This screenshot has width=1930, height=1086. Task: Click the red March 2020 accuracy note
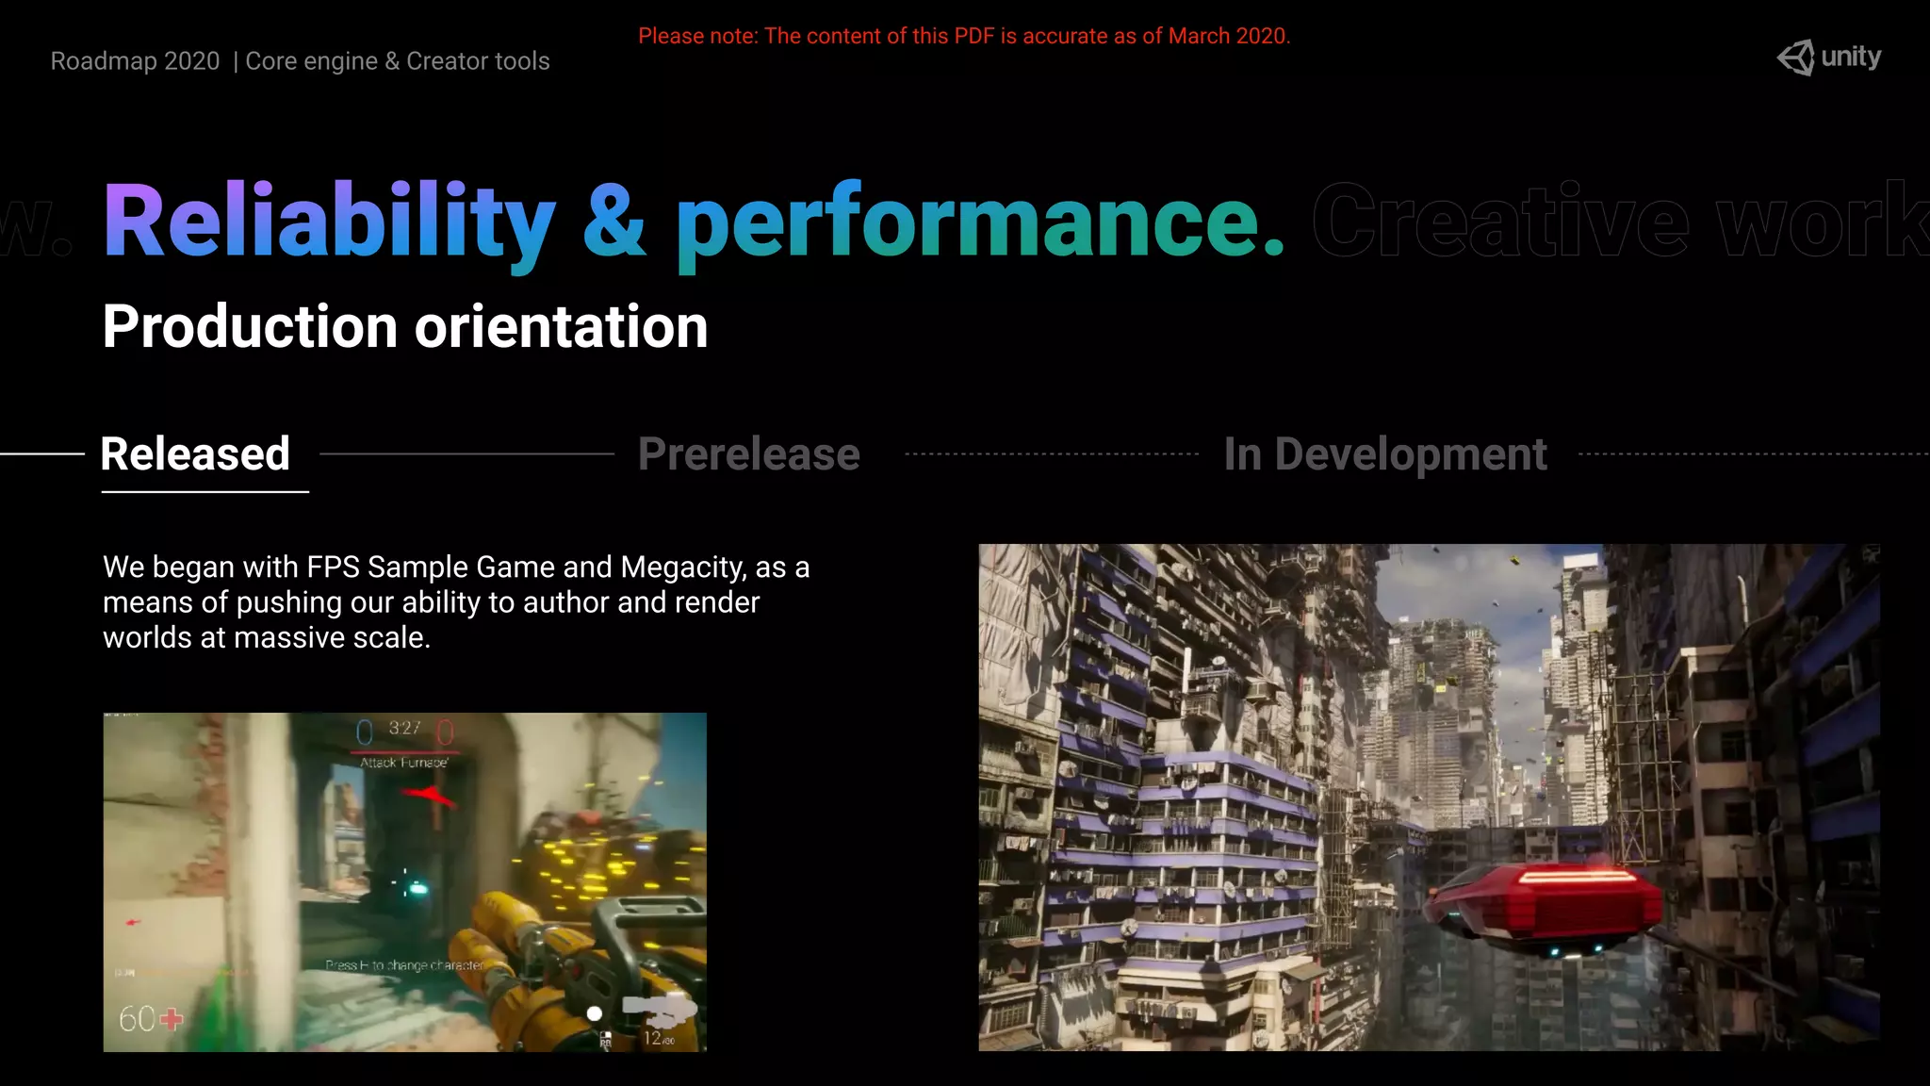964,36
